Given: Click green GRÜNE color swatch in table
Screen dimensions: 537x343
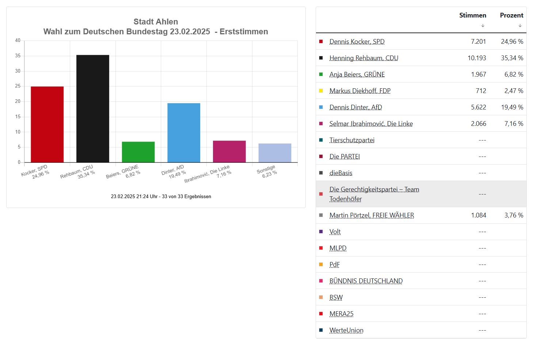Looking at the screenshot, I should [x=321, y=74].
